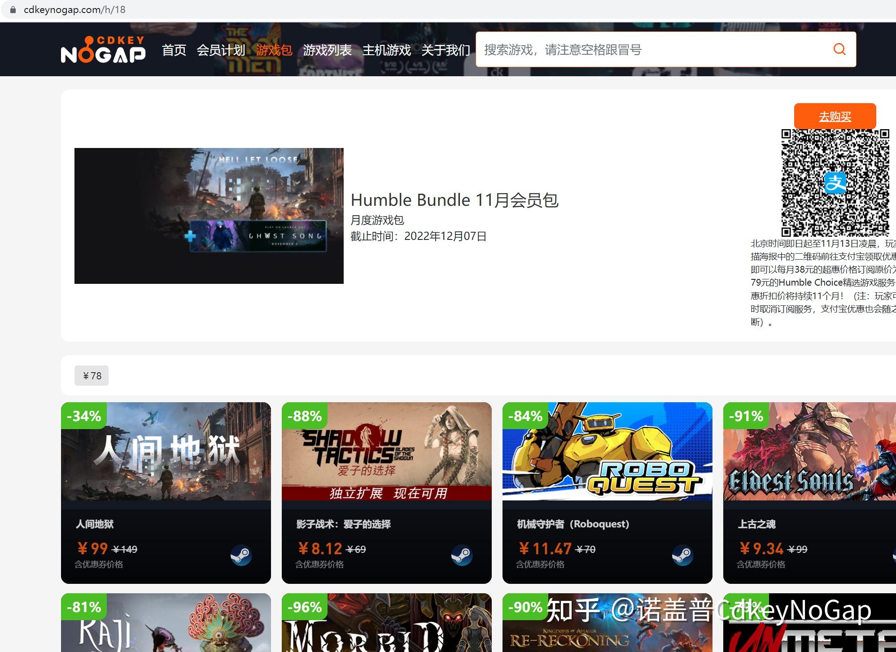Click the Humble Bundle 11月会员包 heading
Screen dimensions: 896x652
point(455,200)
